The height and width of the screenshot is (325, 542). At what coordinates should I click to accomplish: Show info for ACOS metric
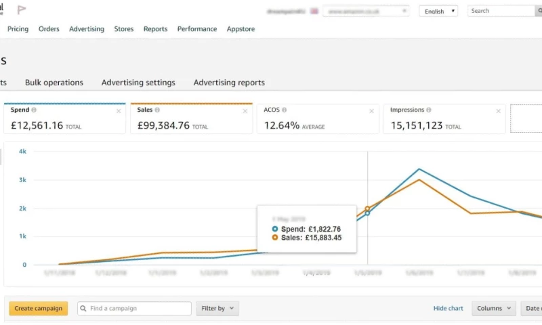(284, 110)
